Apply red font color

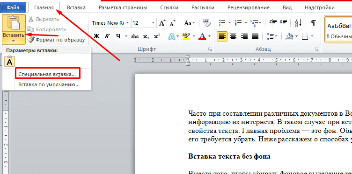pyautogui.click(x=202, y=36)
